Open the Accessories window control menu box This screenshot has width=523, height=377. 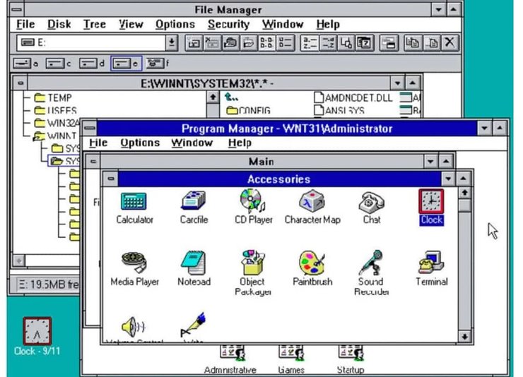[x=111, y=179]
